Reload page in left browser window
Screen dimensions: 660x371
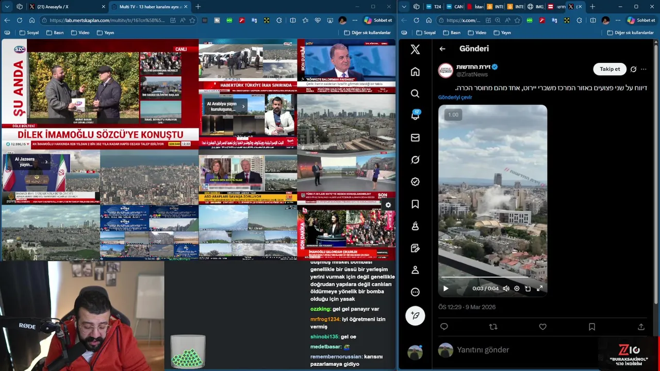pyautogui.click(x=20, y=20)
